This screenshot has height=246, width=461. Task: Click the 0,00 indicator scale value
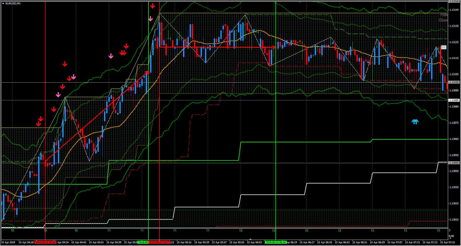pyautogui.click(x=451, y=236)
